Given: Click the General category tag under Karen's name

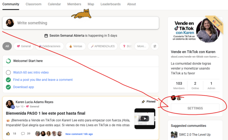Looking at the screenshot, I should click(x=33, y=107).
